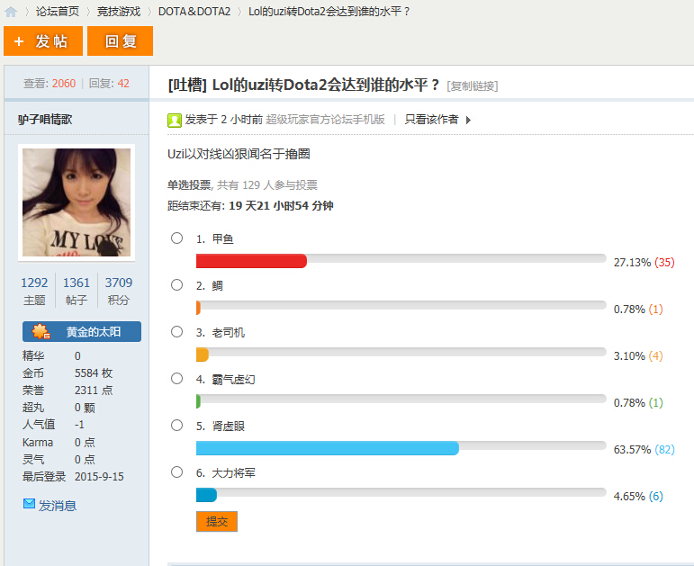Select poll option 2 鲷
The image size is (694, 566).
pyautogui.click(x=177, y=285)
